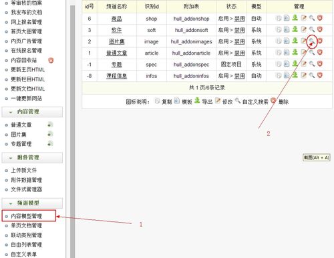
Task: Delete the 普通文章 article model
Action: pos(320,53)
